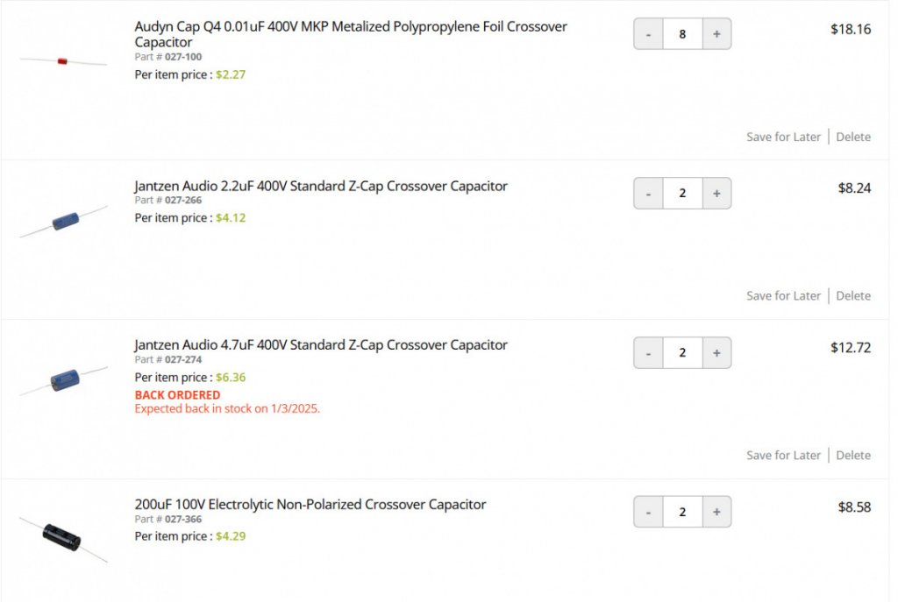This screenshot has width=898, height=602.
Task: Delete the Jantzen 2.2uF capacitor from cart
Action: (x=852, y=296)
